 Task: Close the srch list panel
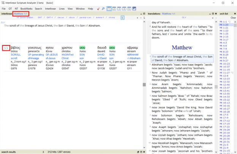pyautogui.click(x=235, y=14)
